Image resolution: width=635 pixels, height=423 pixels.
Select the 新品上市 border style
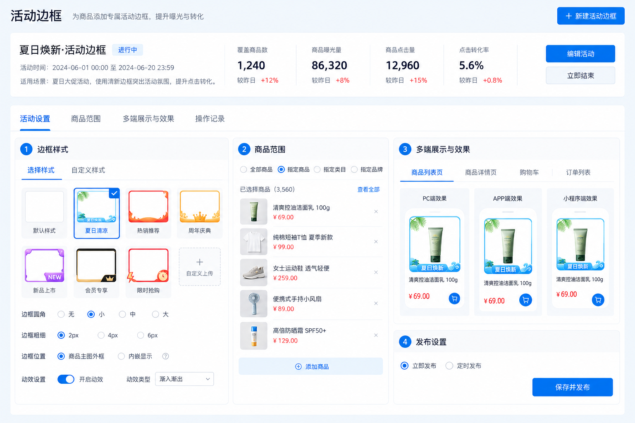click(x=44, y=272)
